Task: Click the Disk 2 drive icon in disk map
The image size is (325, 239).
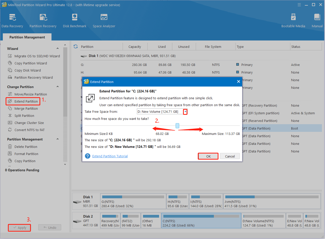Action: (77, 221)
